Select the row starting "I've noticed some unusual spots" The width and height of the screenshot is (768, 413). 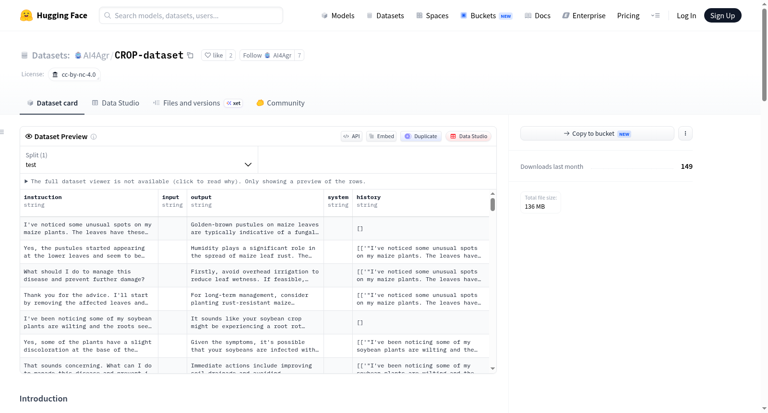pos(254,228)
